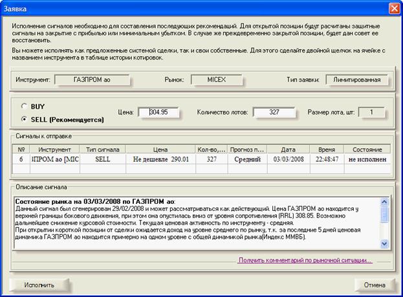The width and height of the screenshot is (403, 297).
Task: Click the № column header
Action: (x=21, y=149)
